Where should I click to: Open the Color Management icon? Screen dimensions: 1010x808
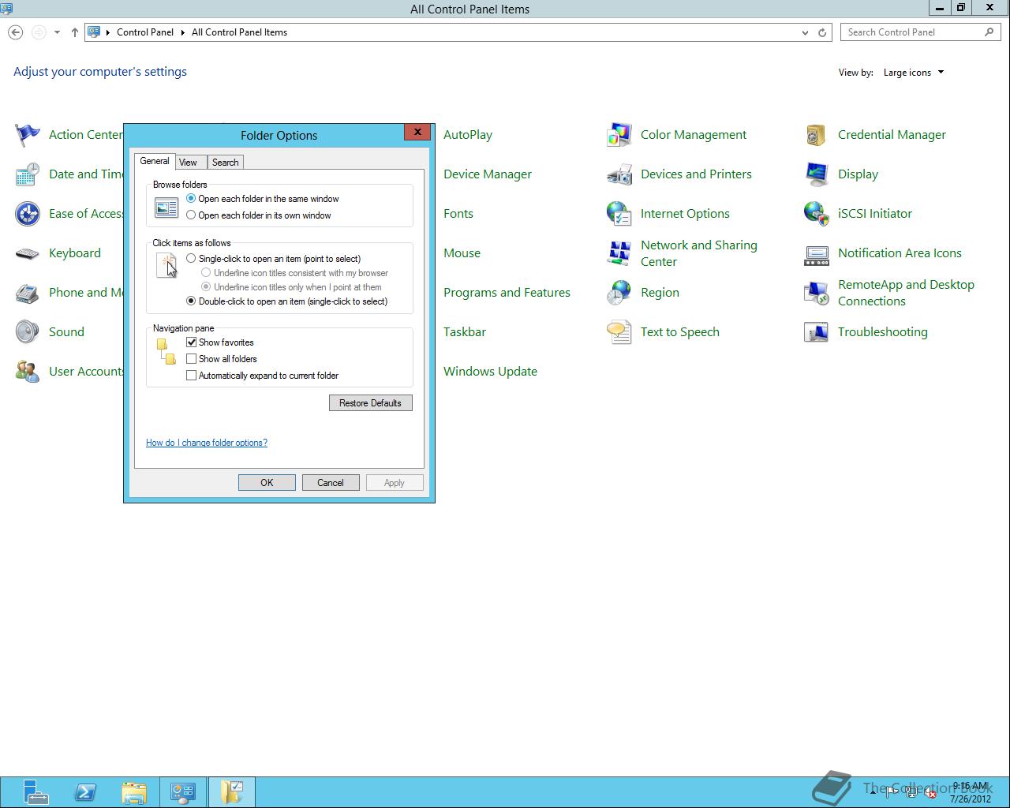619,135
